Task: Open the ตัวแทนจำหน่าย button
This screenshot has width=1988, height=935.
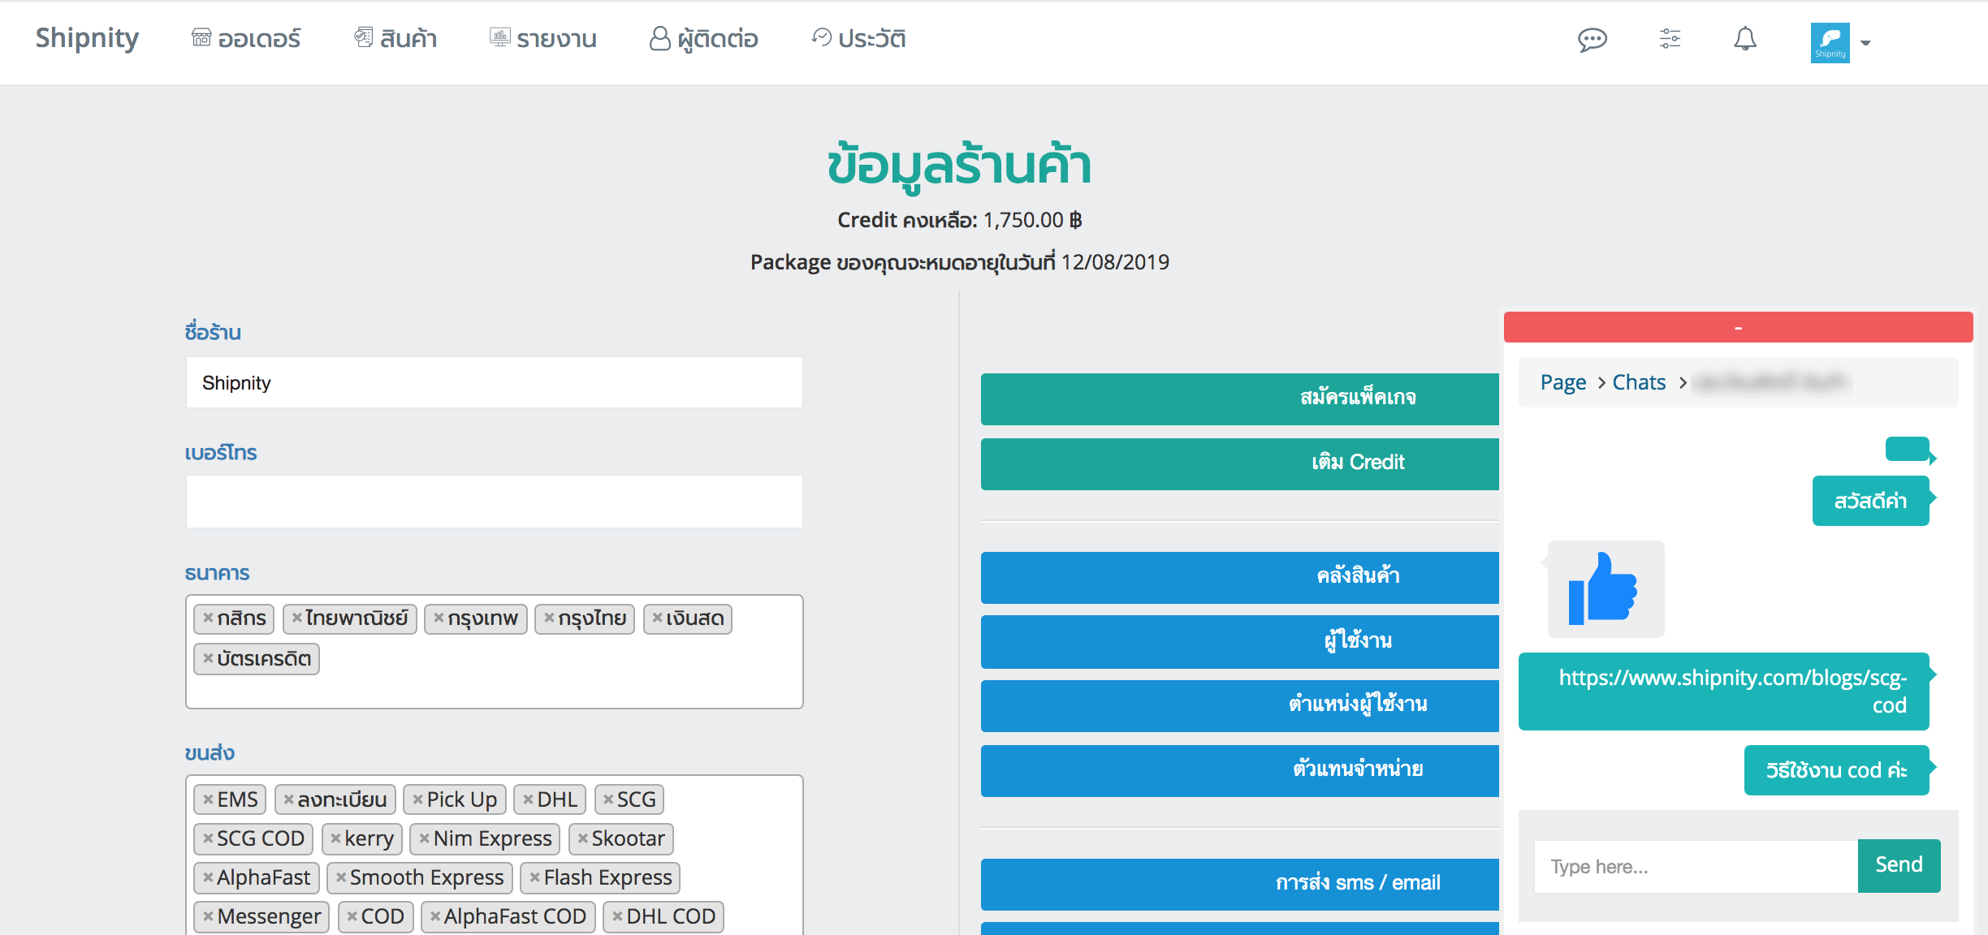Action: 1240,770
